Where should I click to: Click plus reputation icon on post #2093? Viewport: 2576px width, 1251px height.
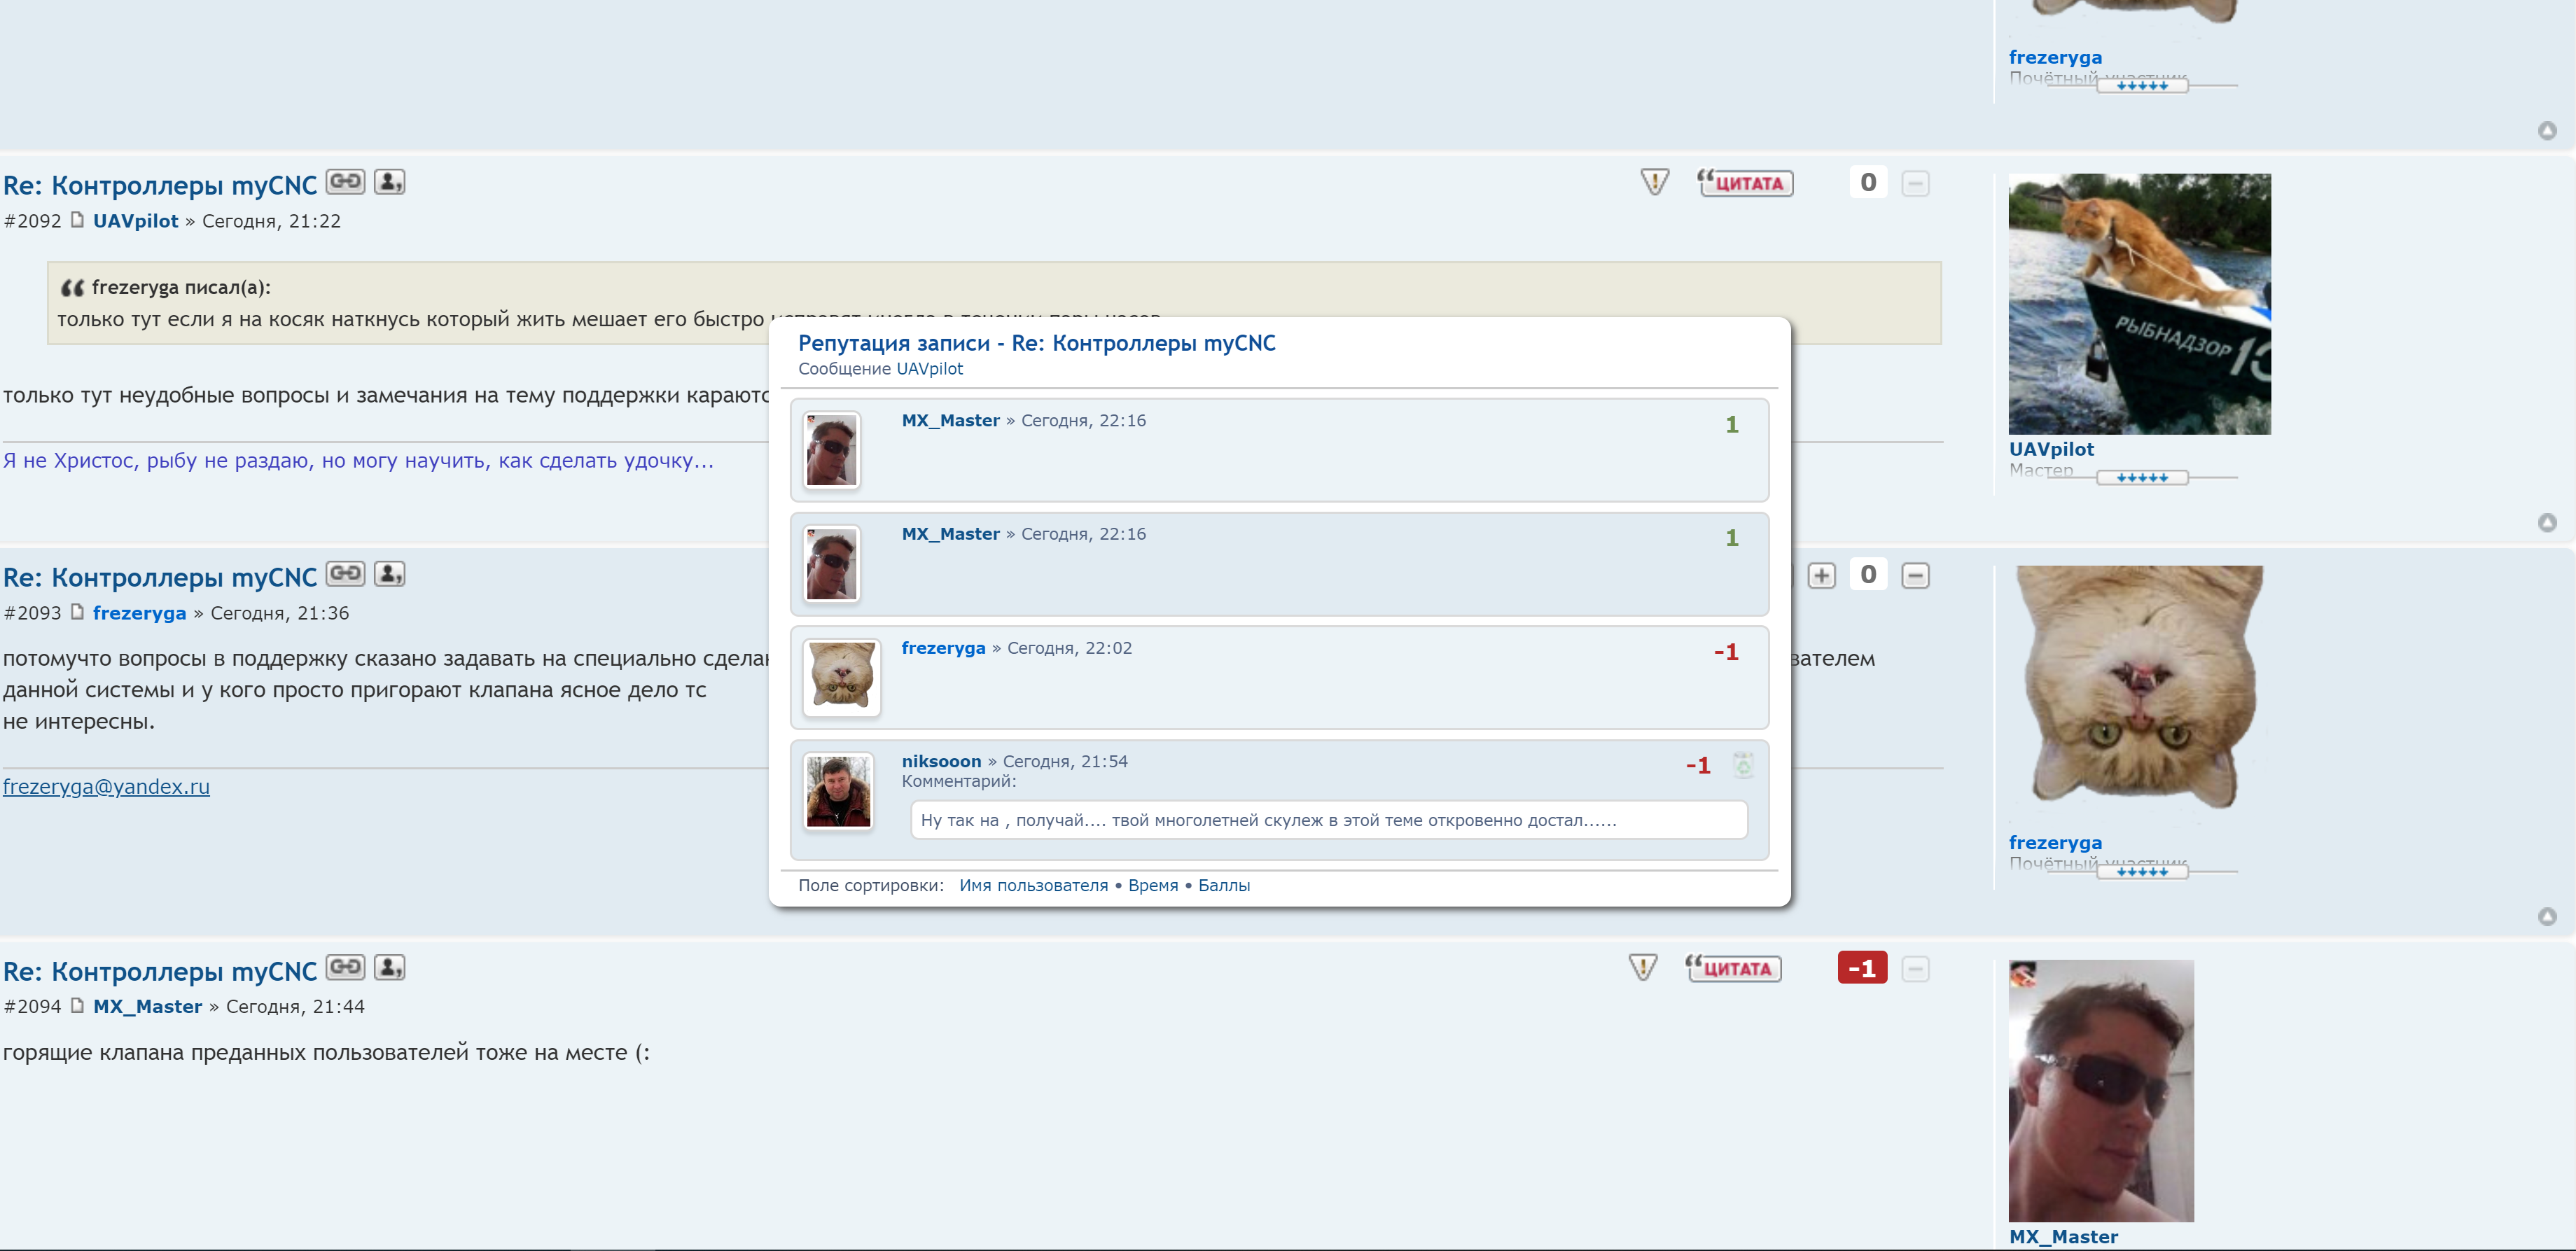coord(1821,576)
